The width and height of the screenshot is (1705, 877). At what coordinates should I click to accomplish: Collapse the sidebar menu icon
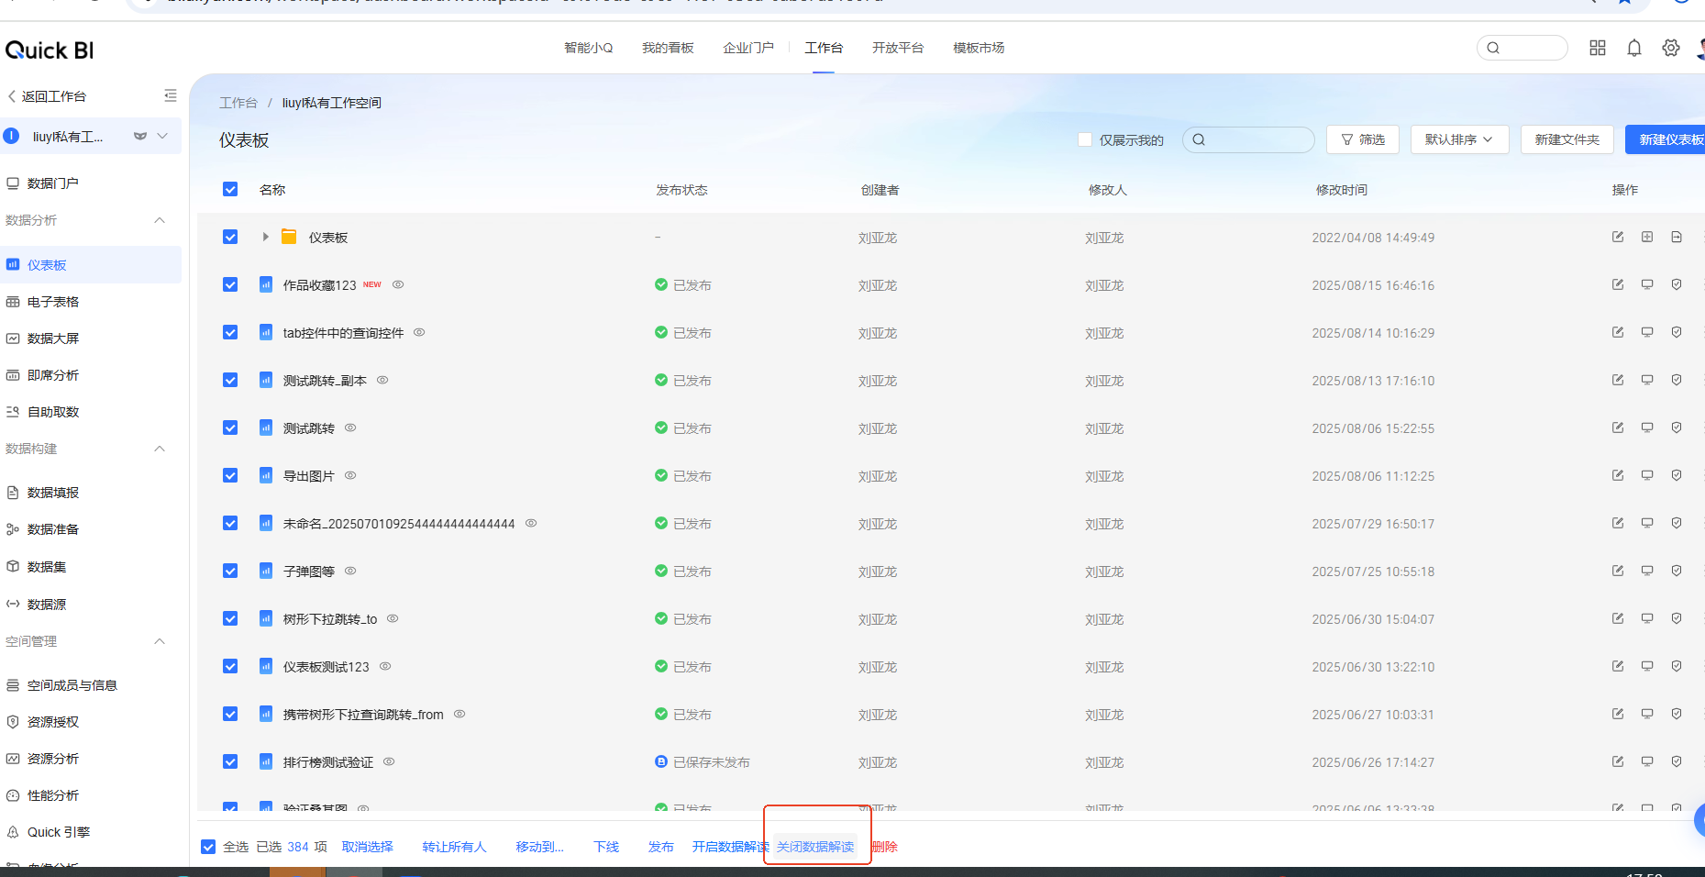point(171,95)
